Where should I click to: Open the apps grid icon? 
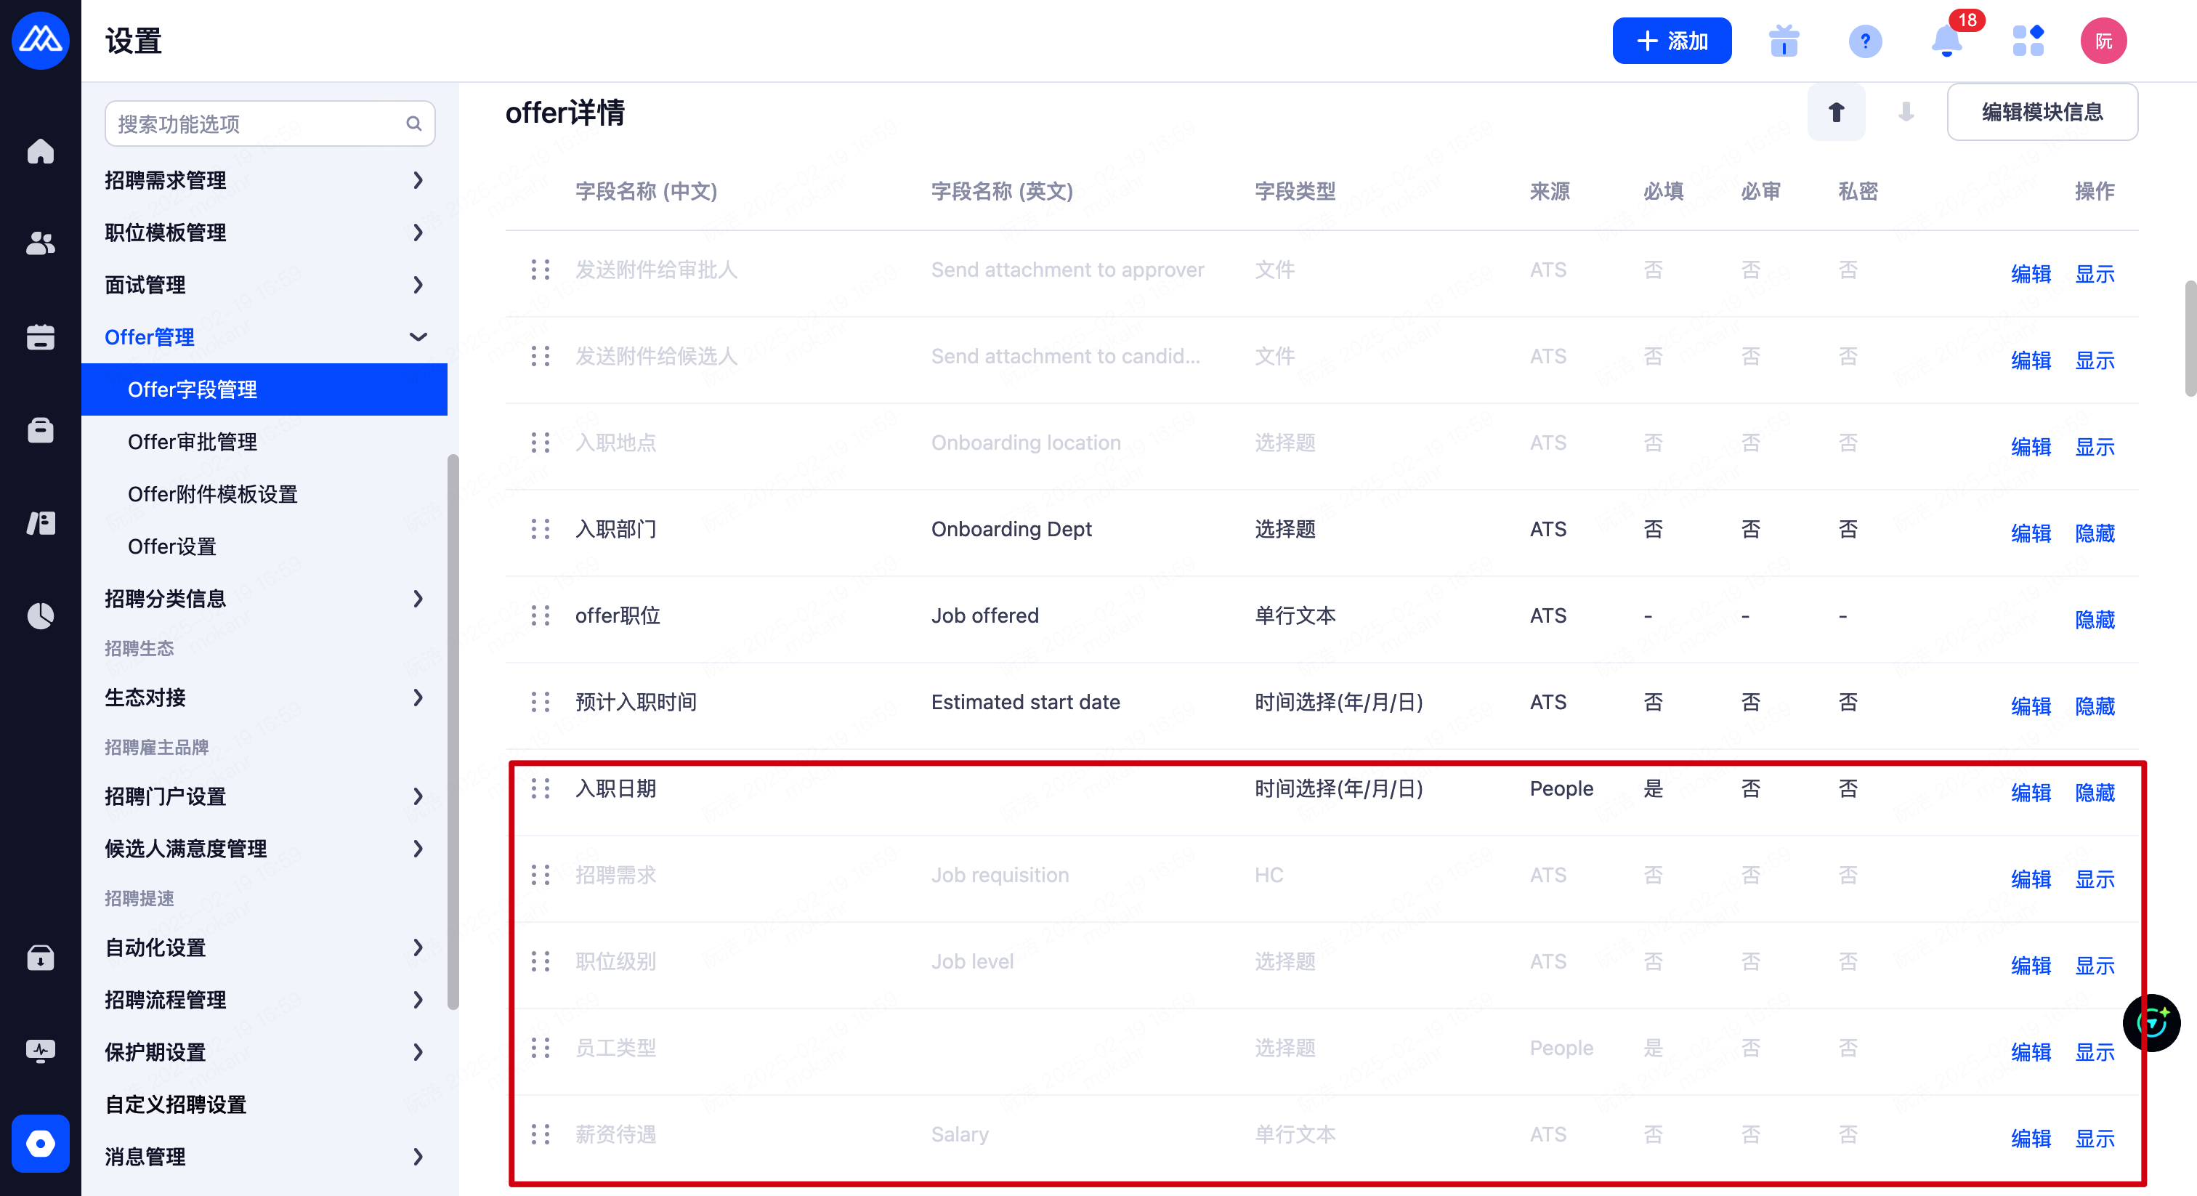(x=2027, y=41)
